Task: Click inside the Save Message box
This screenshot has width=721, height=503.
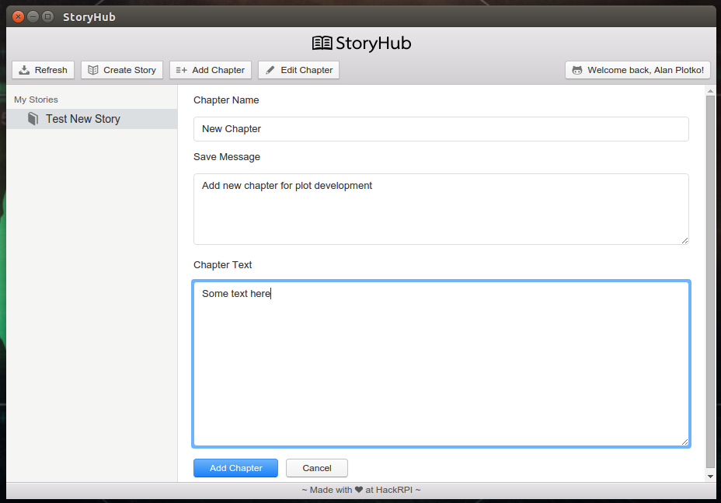Action: tap(440, 208)
